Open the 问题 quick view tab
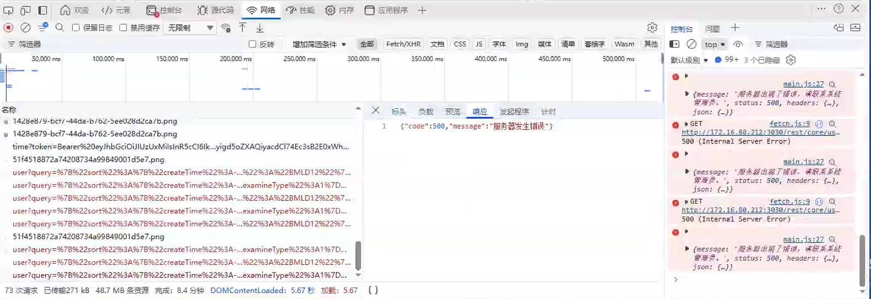 (712, 29)
